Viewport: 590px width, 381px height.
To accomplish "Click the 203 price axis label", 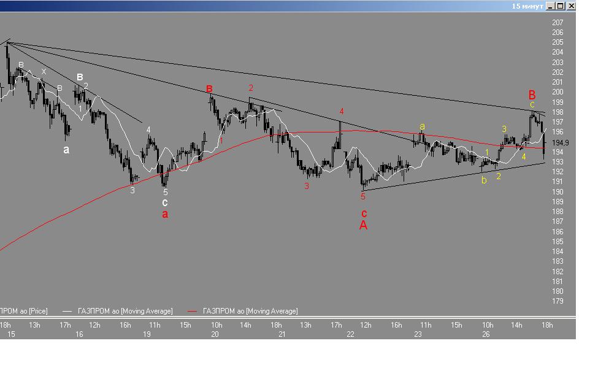I will (557, 62).
